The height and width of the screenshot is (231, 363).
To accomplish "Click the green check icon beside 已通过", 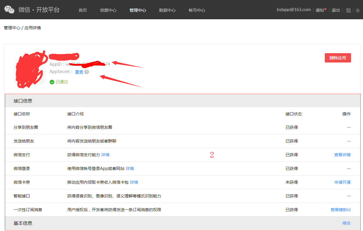I will coord(52,82).
